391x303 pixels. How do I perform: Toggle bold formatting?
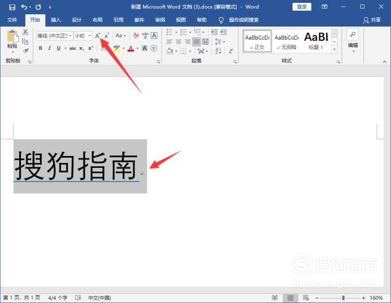coord(40,48)
